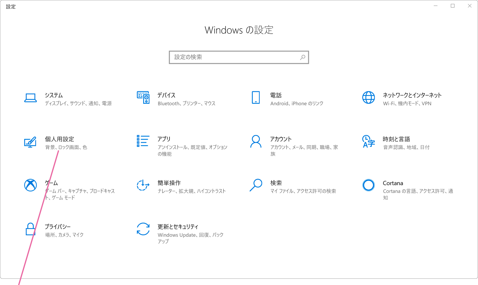Screen dimensions: 478x285
Task: Open the プライバシー padlock icon
Action: coord(30,229)
